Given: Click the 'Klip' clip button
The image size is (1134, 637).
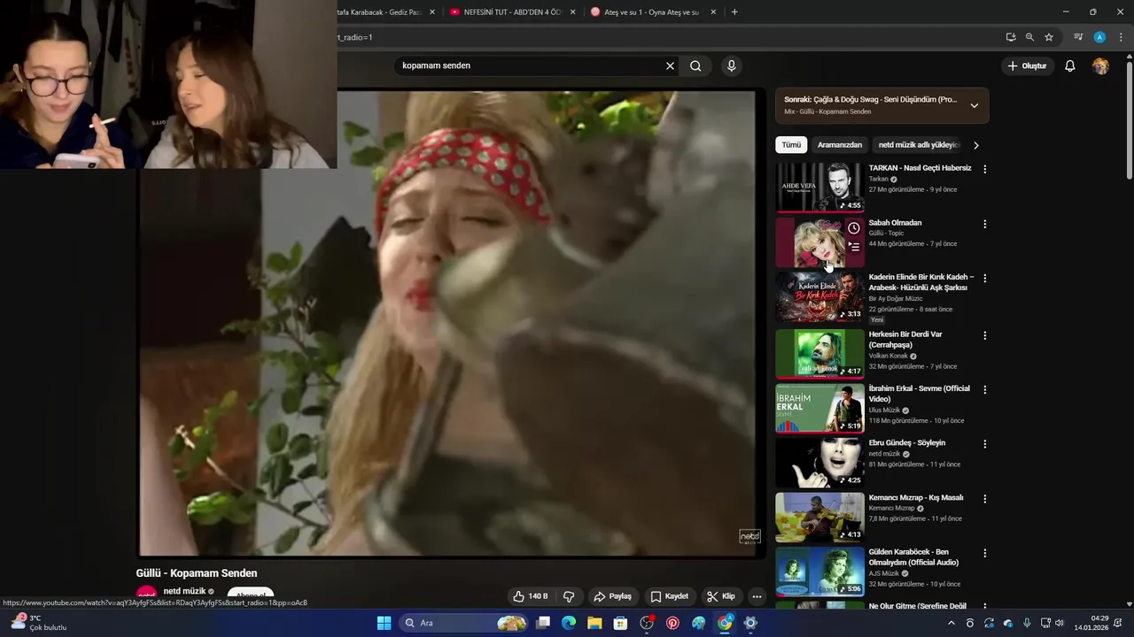Looking at the screenshot, I should click(721, 596).
